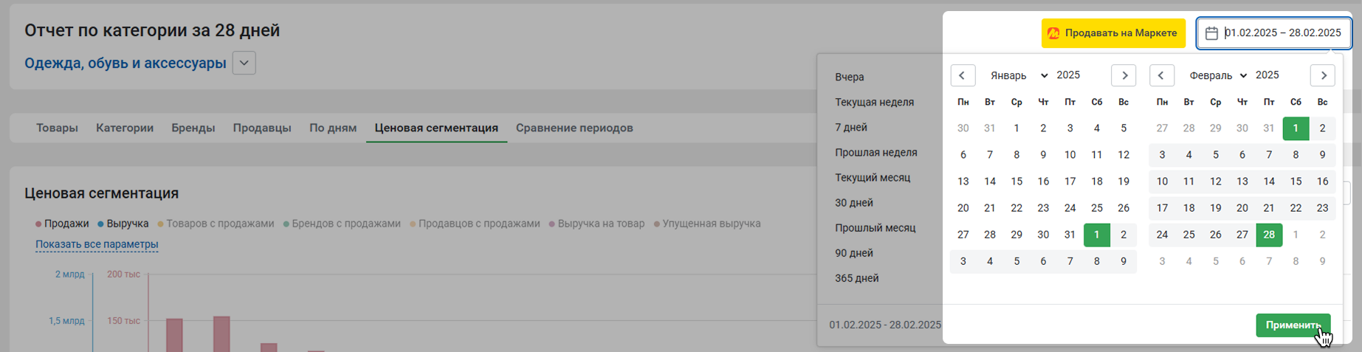Click previous month arrow beside February 2025

click(1161, 75)
